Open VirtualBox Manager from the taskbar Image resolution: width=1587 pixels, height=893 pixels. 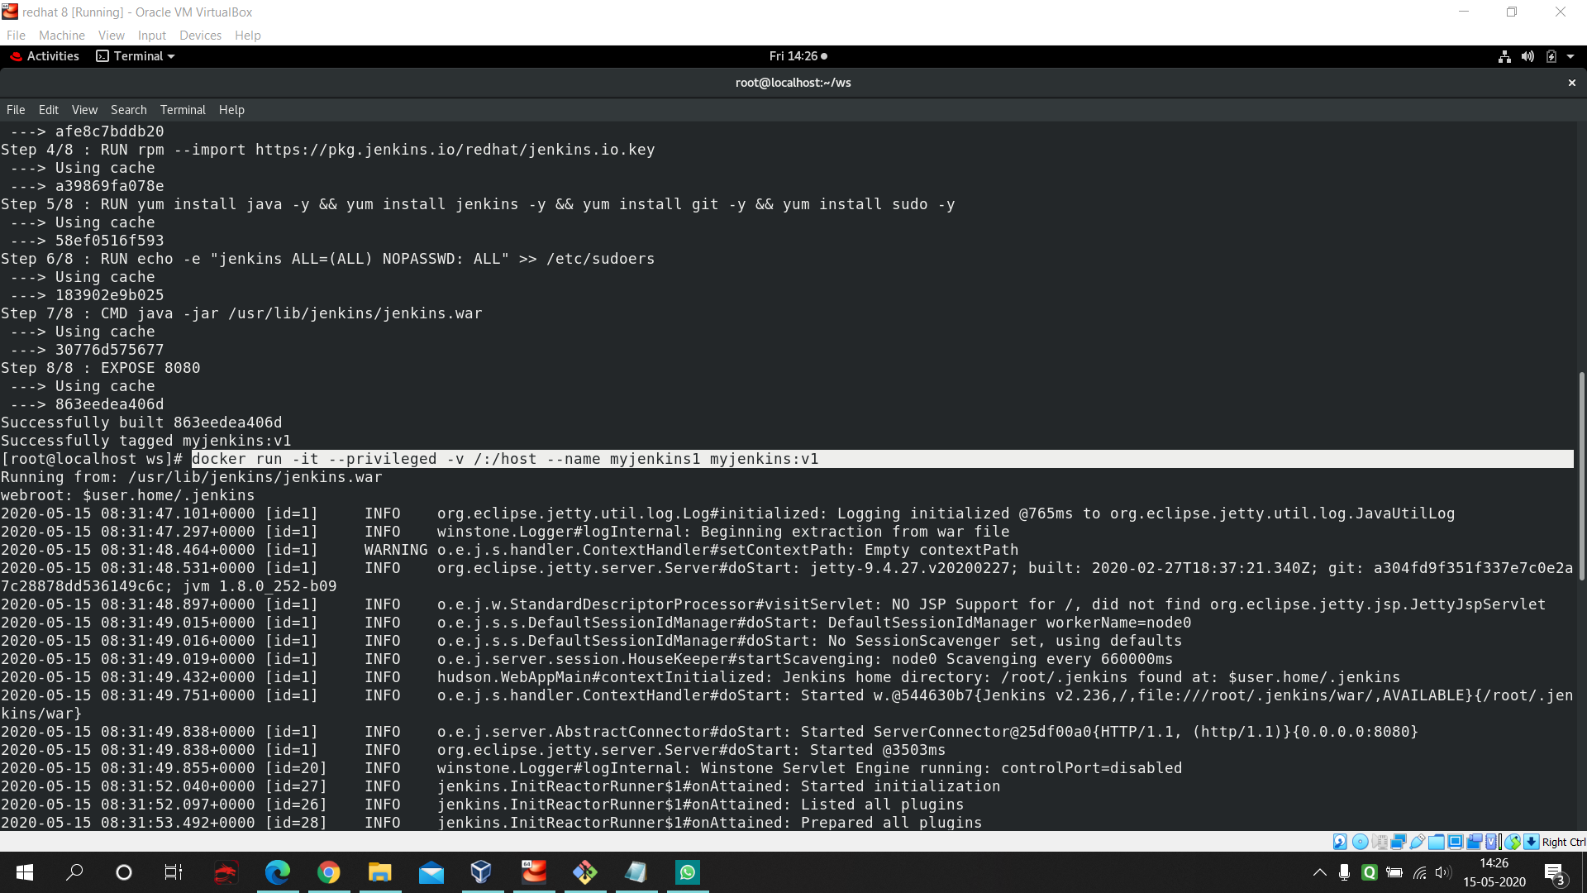point(481,872)
